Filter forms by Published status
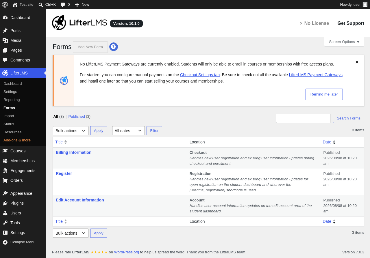 click(77, 117)
